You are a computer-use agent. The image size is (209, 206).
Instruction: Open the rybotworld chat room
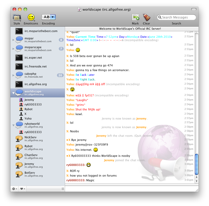38,125
